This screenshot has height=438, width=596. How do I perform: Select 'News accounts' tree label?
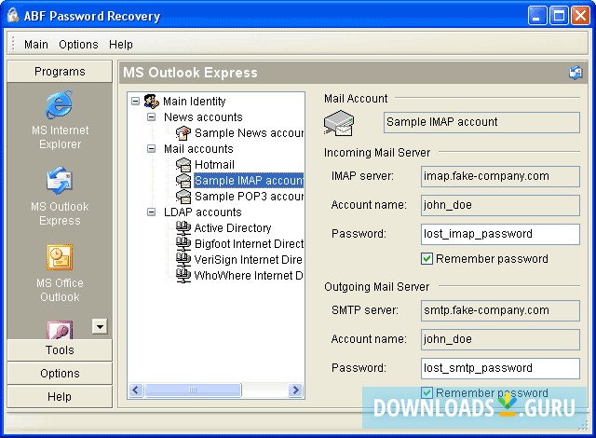point(203,117)
